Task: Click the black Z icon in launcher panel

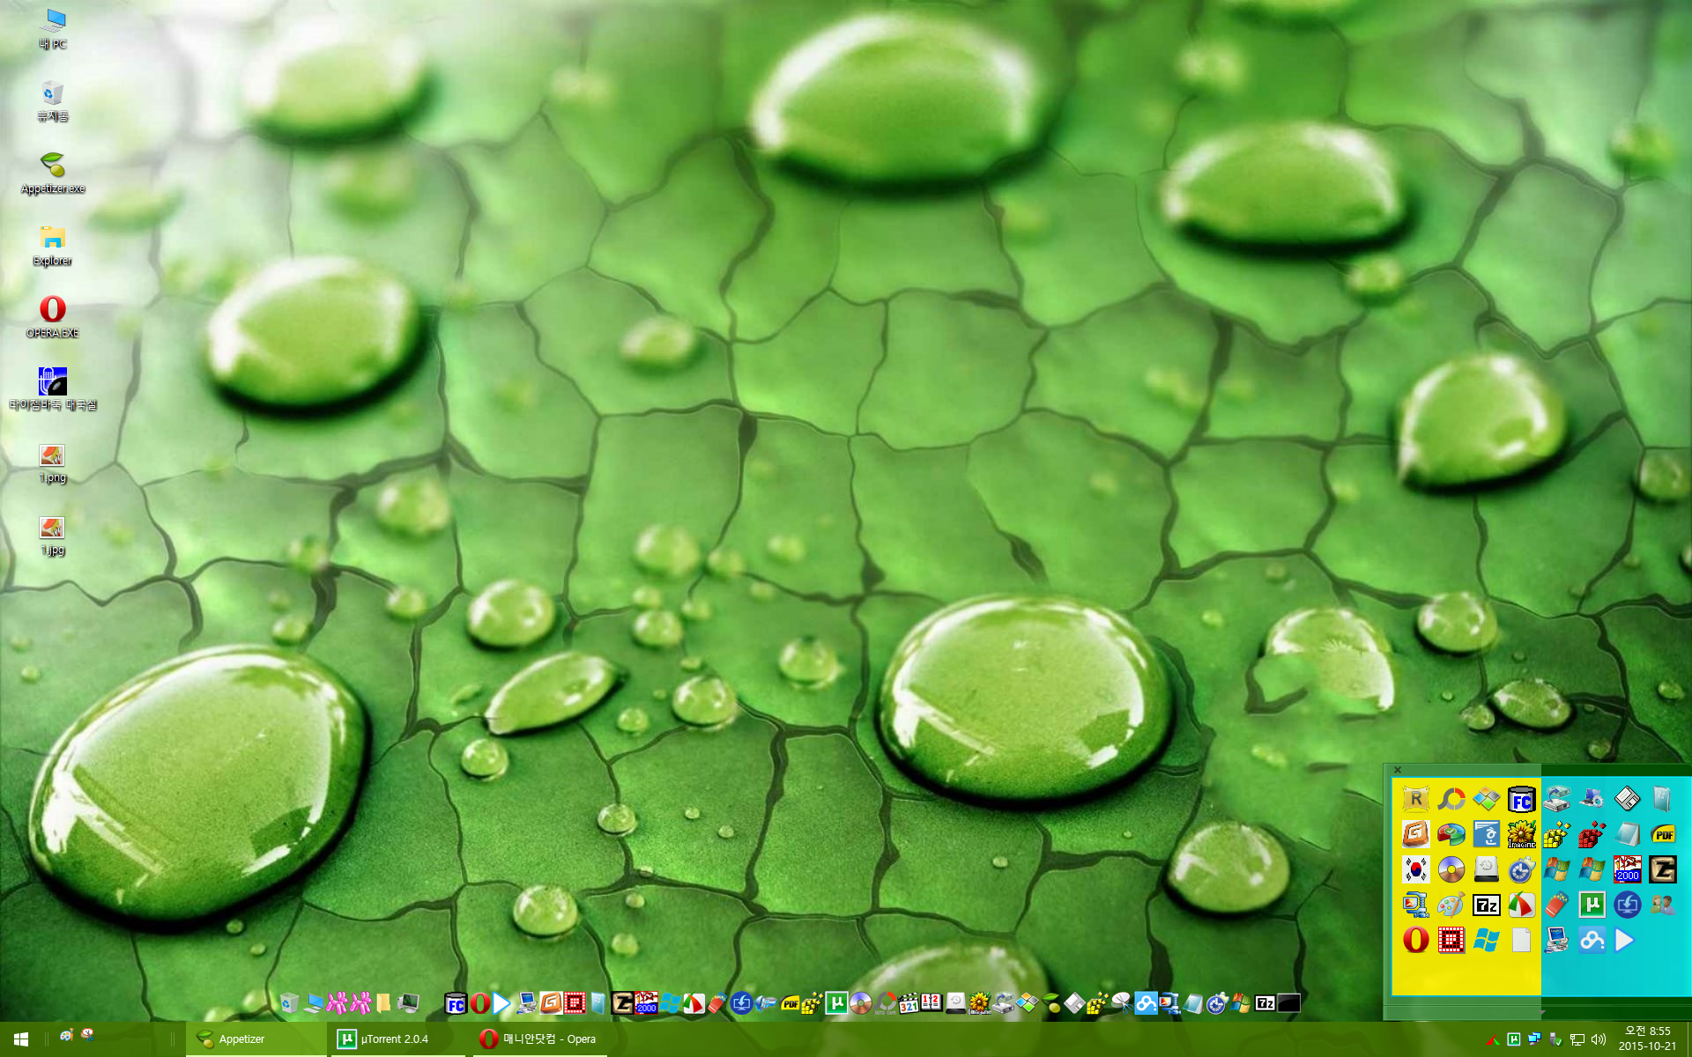Action: click(1663, 869)
